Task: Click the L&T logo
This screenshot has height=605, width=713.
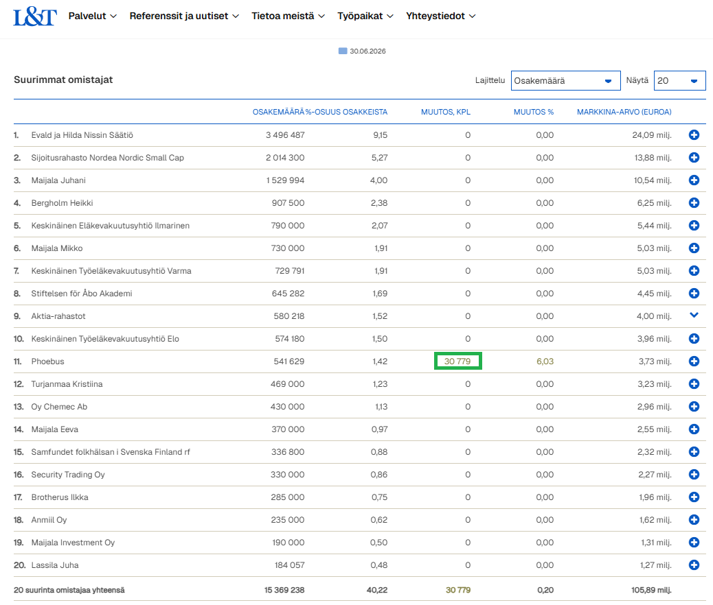Action: pyautogui.click(x=35, y=16)
